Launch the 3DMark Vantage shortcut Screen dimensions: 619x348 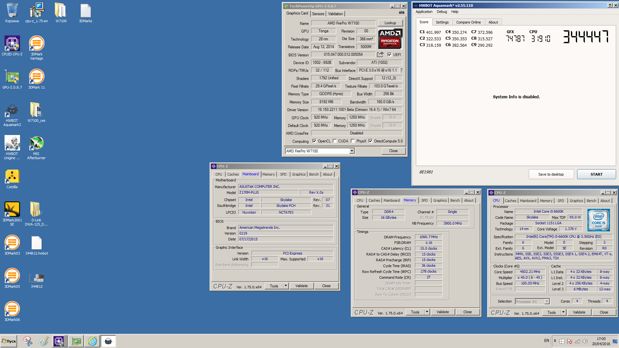(x=36, y=48)
